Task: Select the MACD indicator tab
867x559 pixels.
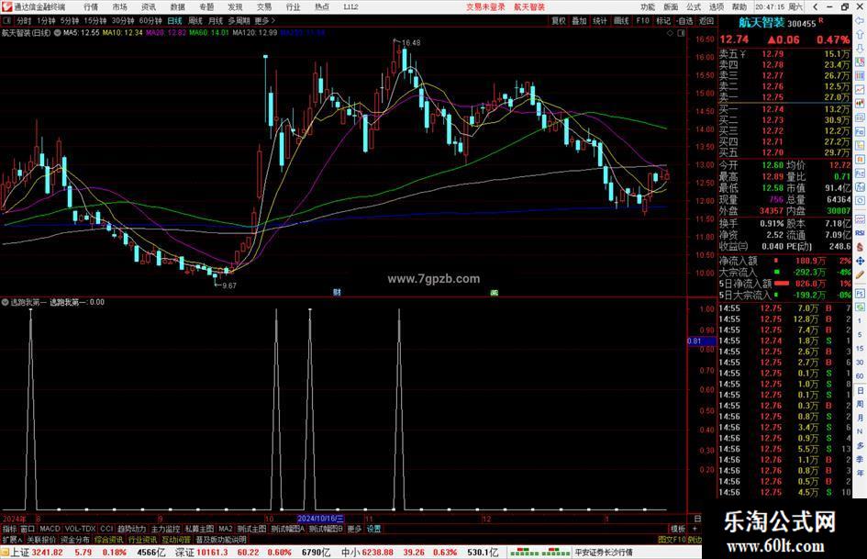Action: [x=50, y=529]
